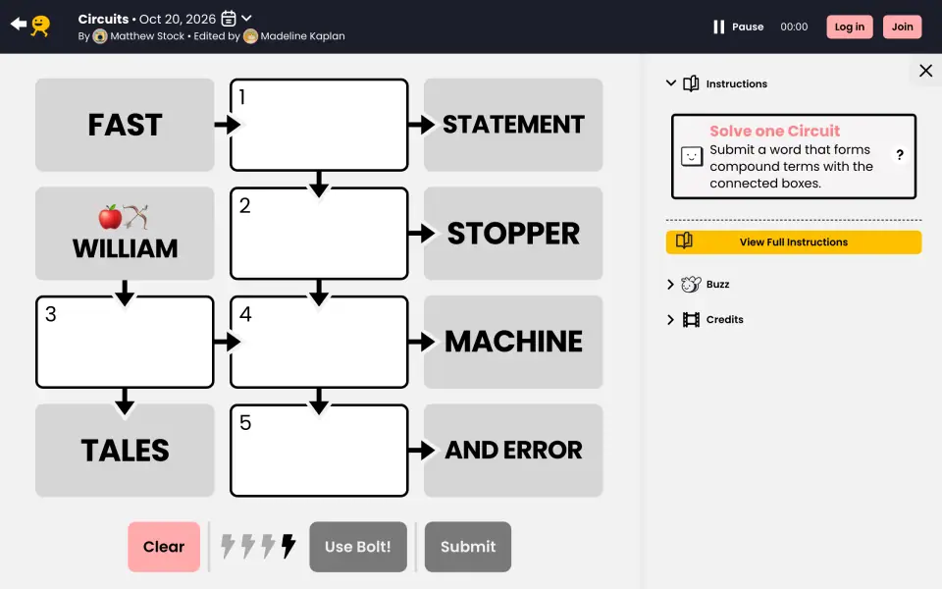Pause the game timer

[x=738, y=27]
